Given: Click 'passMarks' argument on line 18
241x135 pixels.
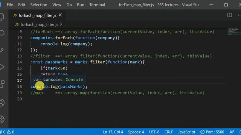Looking at the screenshot, I should (71, 87).
